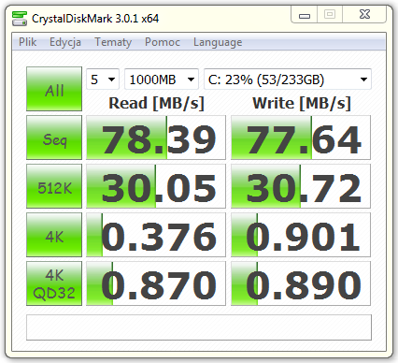Click the CrystalDiskMark app icon in title bar
Screen dimensions: 398x363
click(x=20, y=19)
